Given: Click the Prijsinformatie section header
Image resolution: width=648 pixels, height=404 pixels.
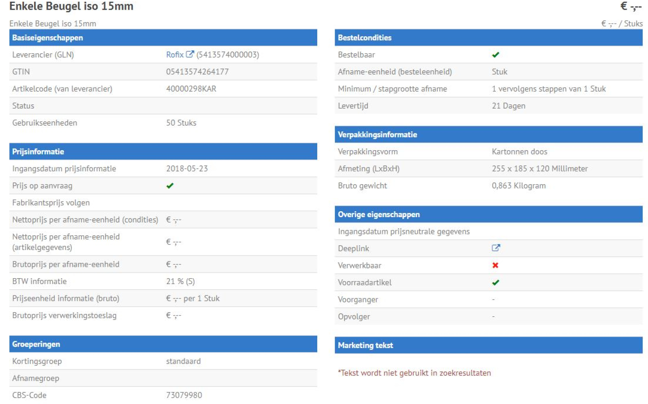Looking at the screenshot, I should [x=38, y=151].
